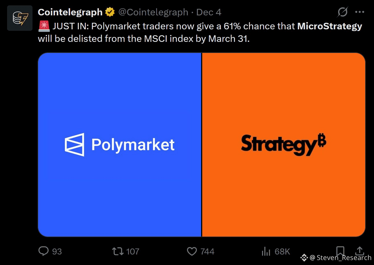This screenshot has height=265, width=374.
Task: Open the @Cointelegraph handle link
Action: point(153,12)
